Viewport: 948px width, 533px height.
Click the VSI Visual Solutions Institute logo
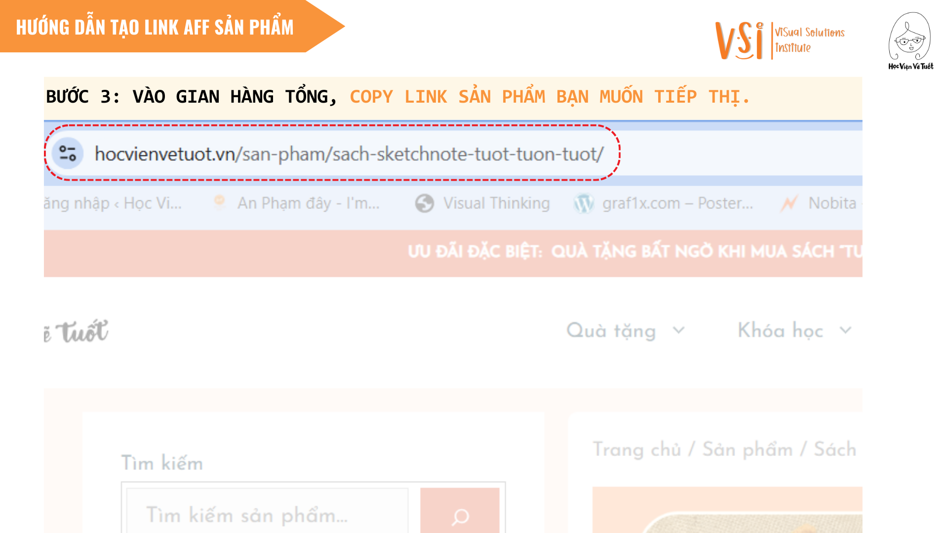780,40
